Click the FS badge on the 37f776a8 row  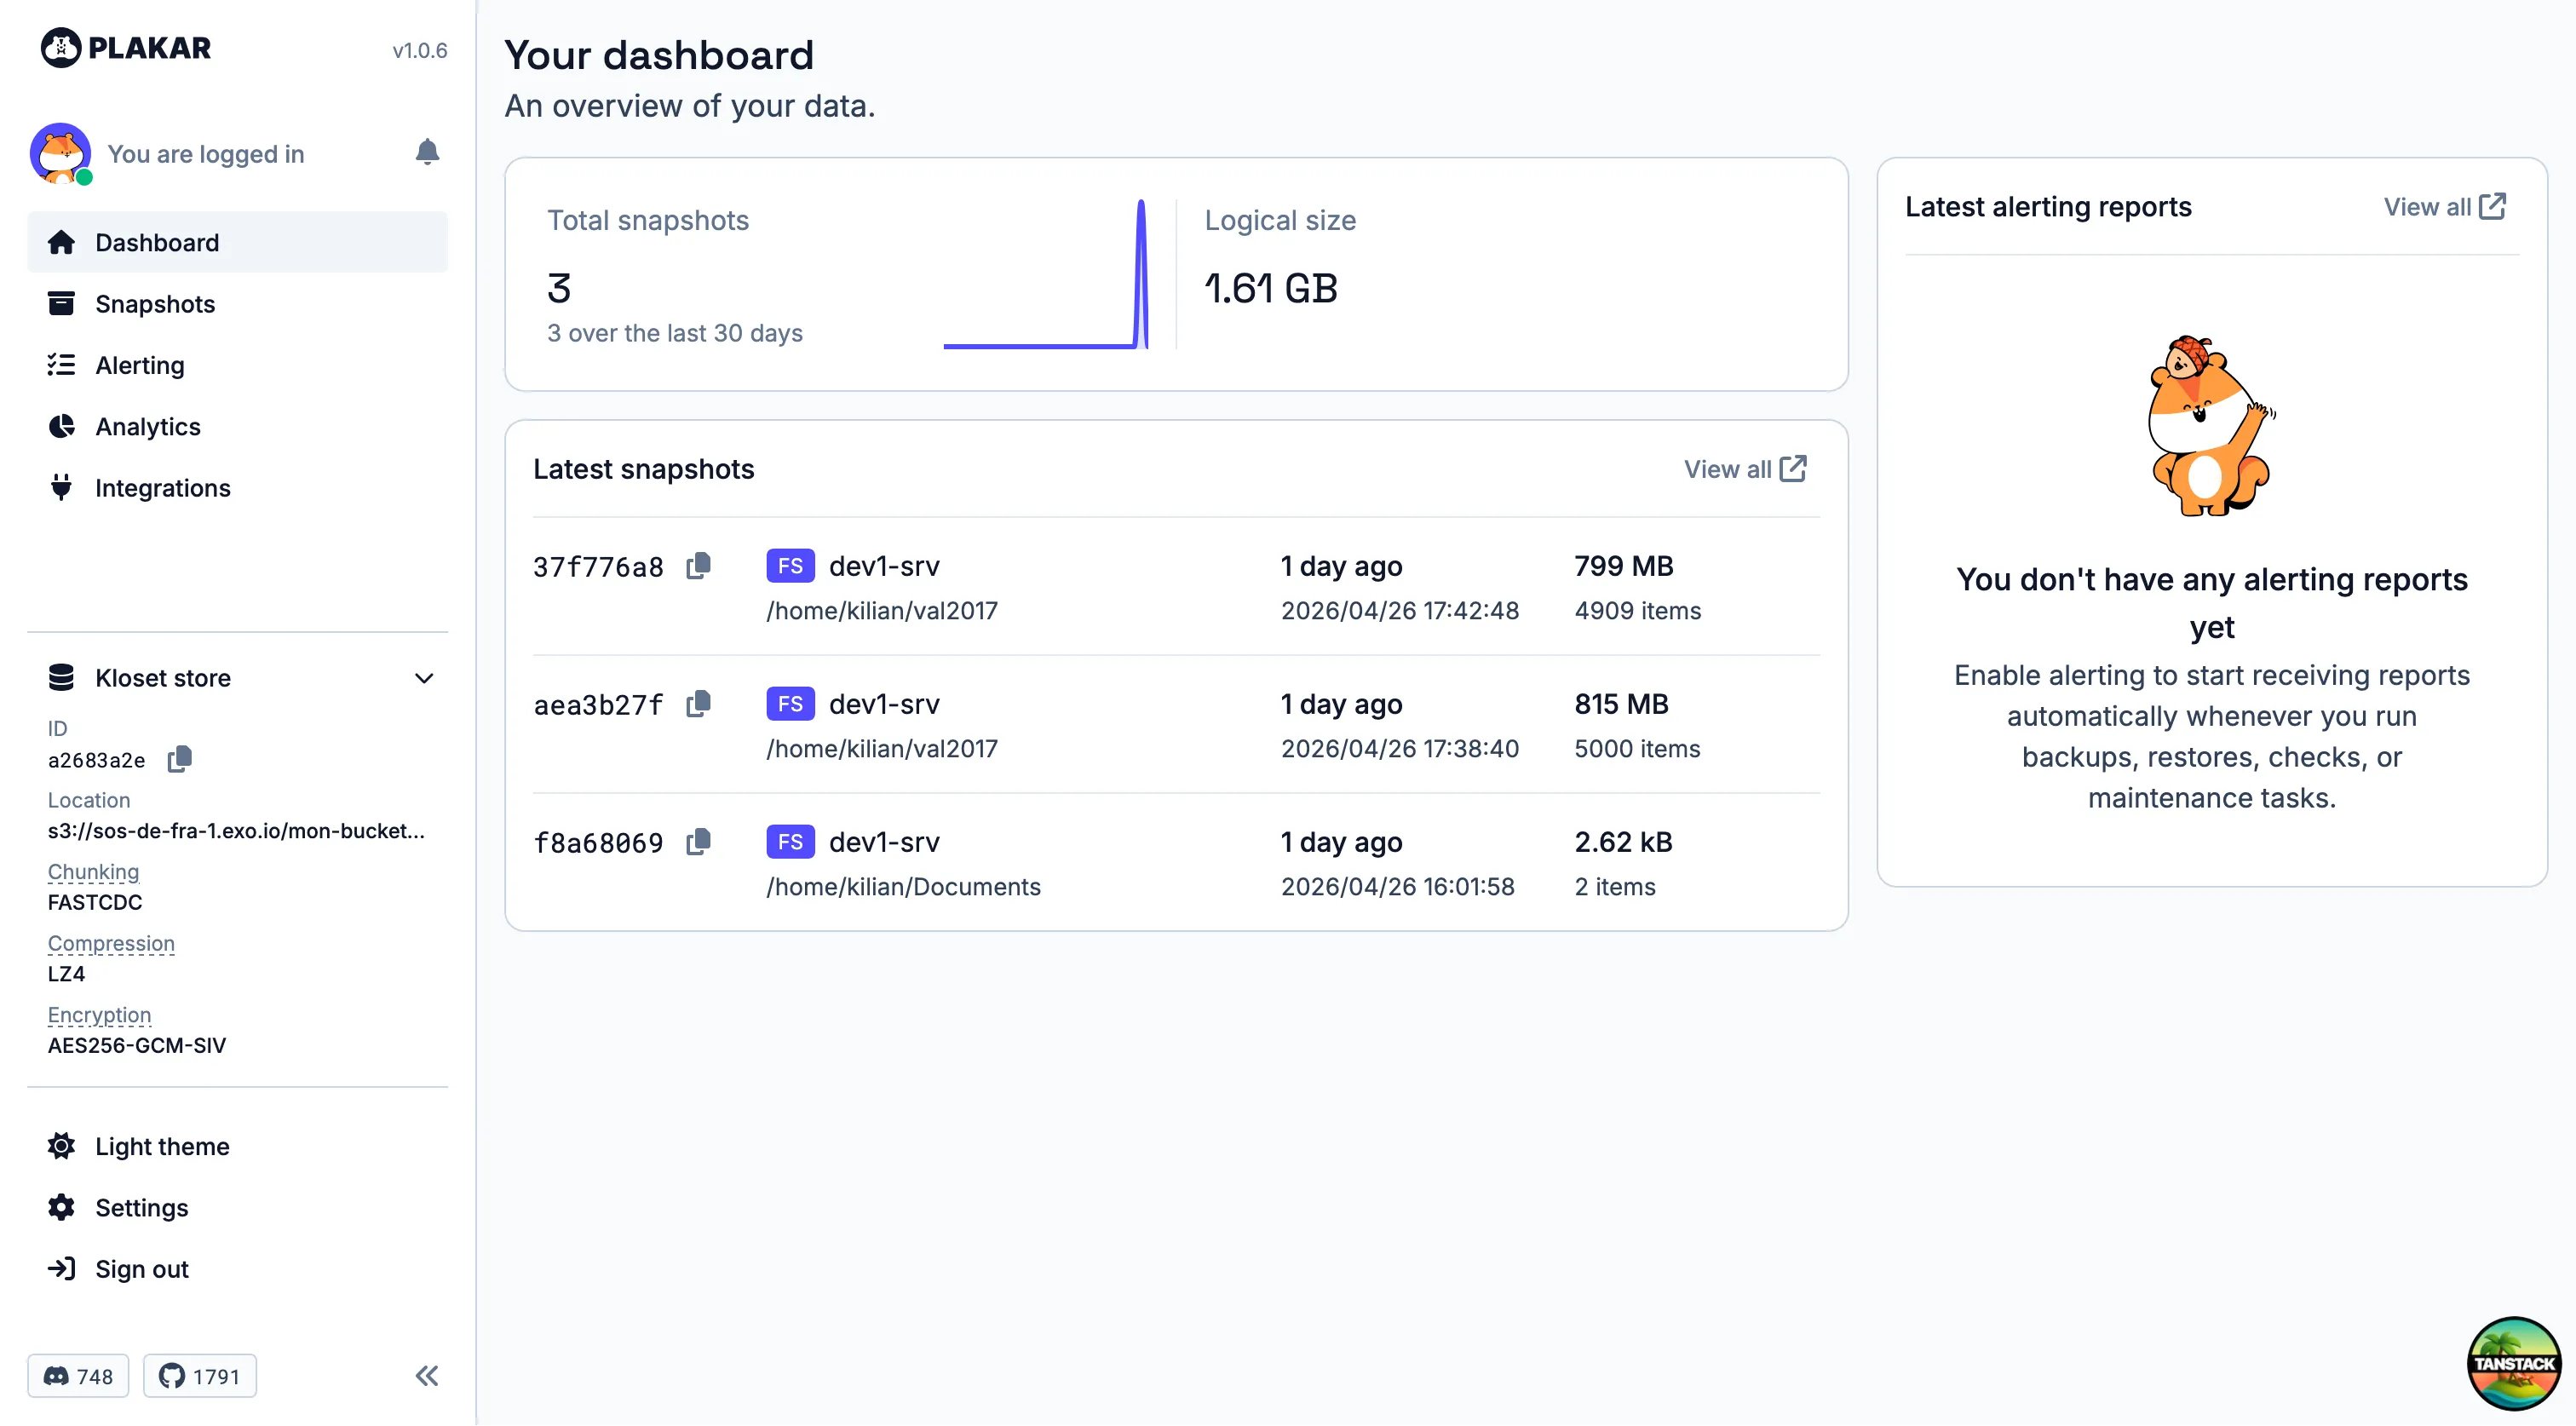pyautogui.click(x=790, y=566)
